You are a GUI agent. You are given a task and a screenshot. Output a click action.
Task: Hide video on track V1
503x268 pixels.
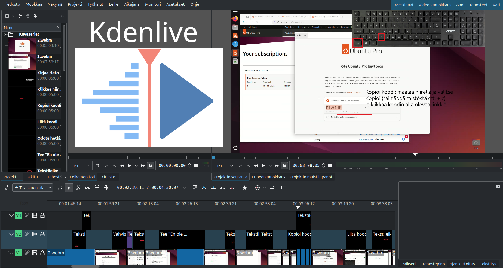[x=35, y=253]
